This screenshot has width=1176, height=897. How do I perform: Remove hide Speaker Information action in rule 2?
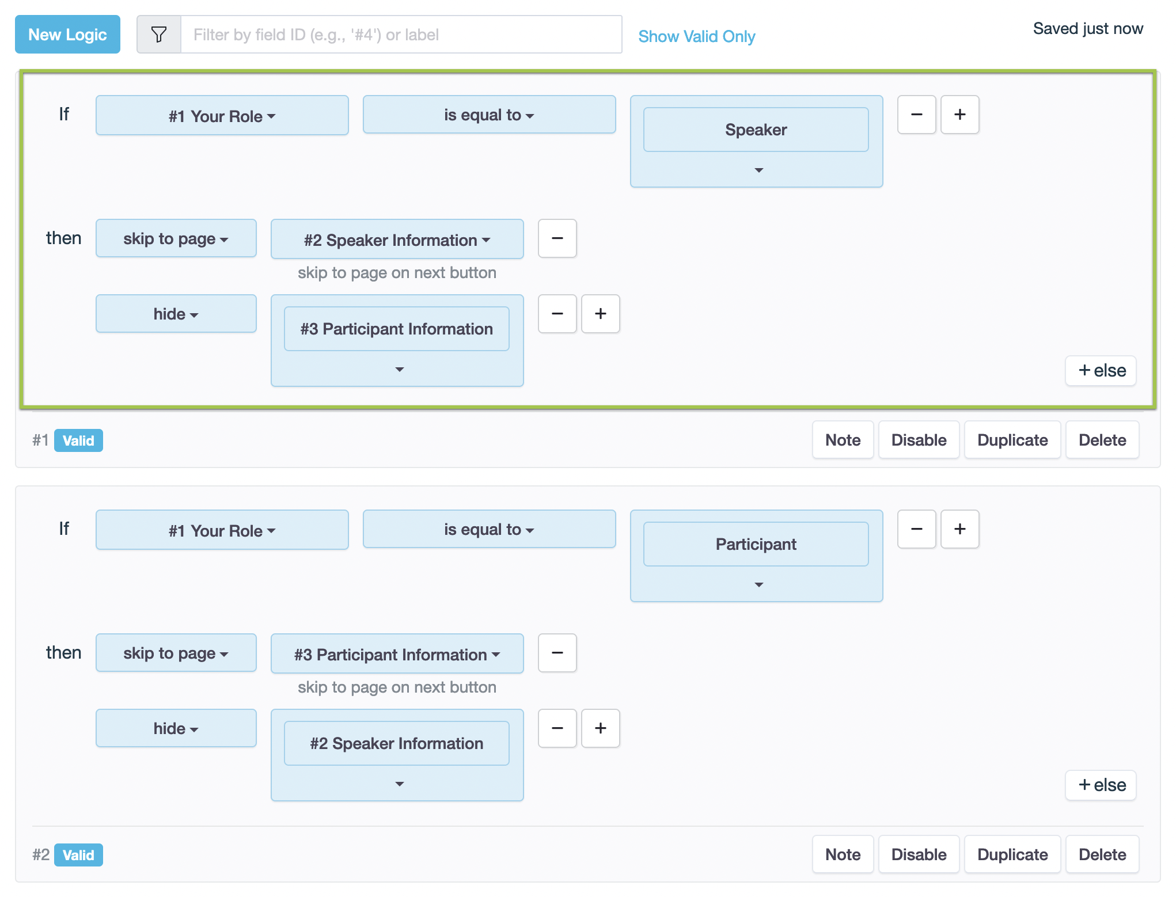pyautogui.click(x=557, y=728)
